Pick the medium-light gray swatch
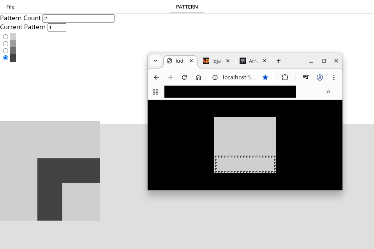Screen dimensions: 374x249 (13, 43)
